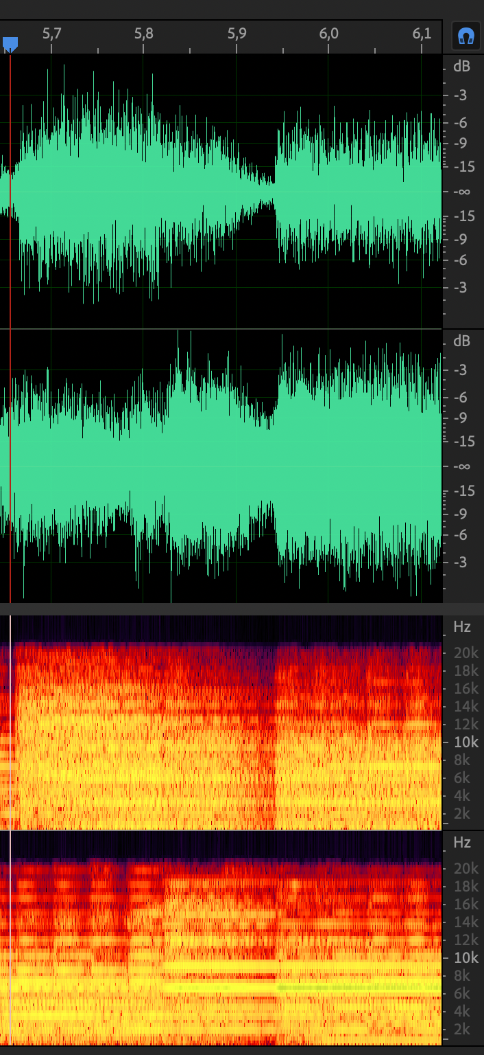Click the 6,0 mark on time ruler

(329, 34)
